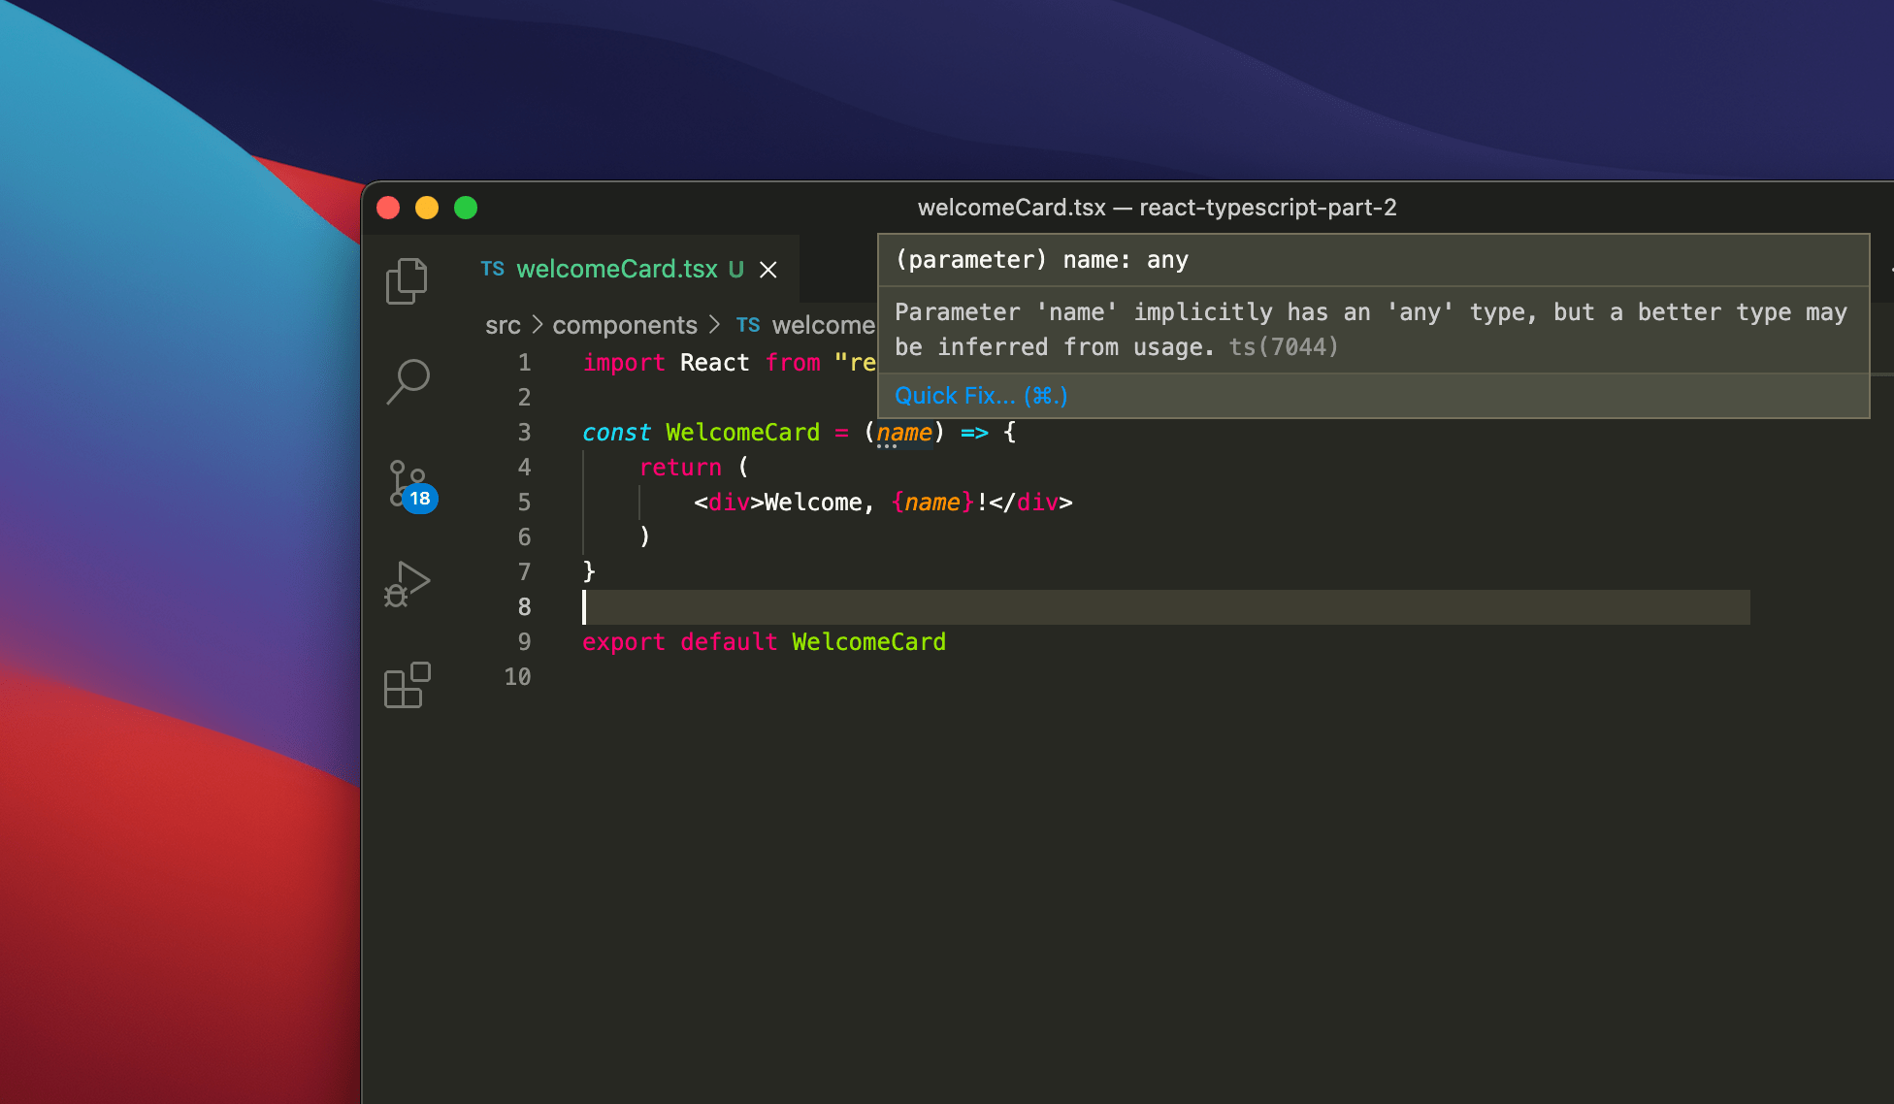Click the yellow minimize window button

pyautogui.click(x=427, y=208)
